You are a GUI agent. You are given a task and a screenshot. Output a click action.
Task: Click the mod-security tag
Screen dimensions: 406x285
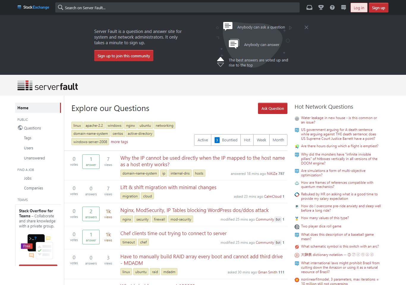(x=181, y=219)
